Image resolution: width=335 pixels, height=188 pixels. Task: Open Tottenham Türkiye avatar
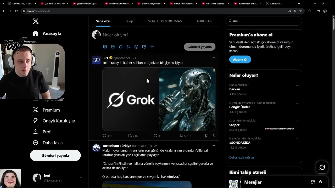[96, 148]
